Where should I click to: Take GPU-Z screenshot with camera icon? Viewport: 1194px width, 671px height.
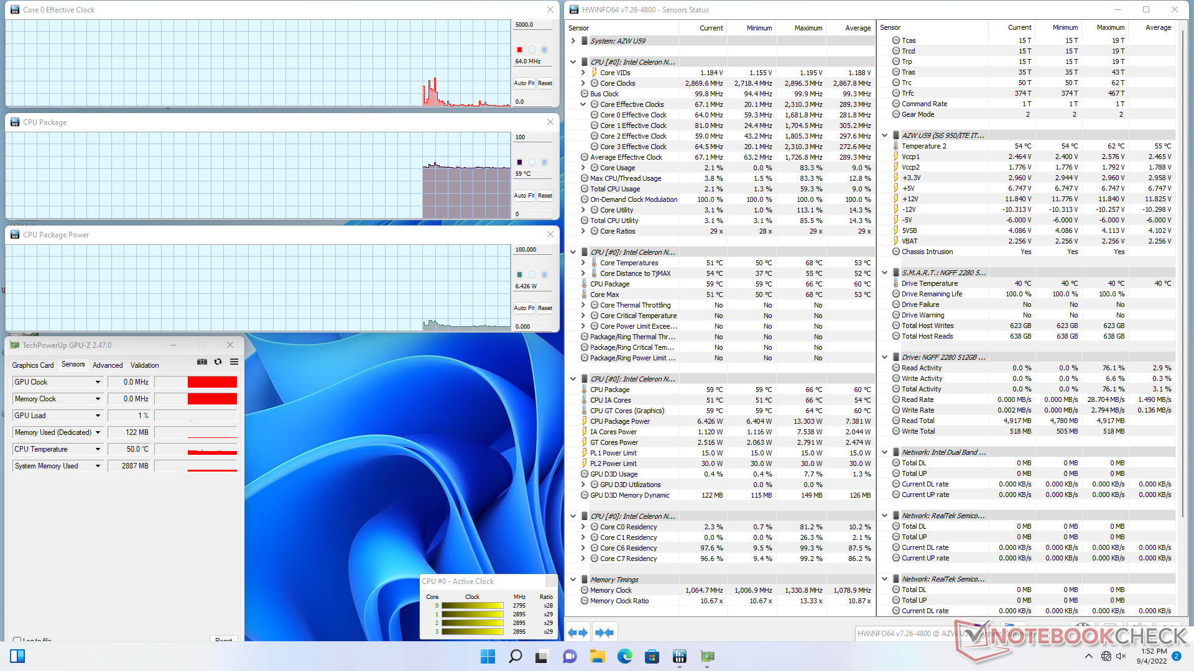(202, 362)
